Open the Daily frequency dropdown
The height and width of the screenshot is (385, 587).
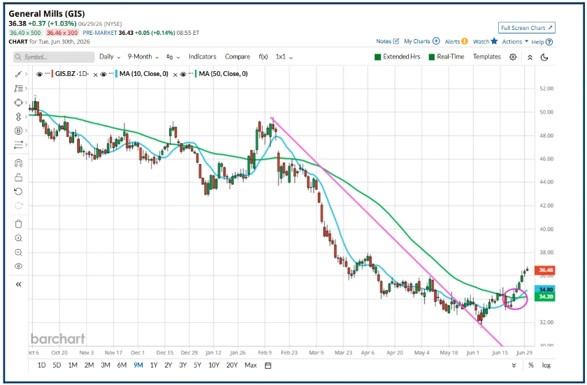click(x=110, y=56)
